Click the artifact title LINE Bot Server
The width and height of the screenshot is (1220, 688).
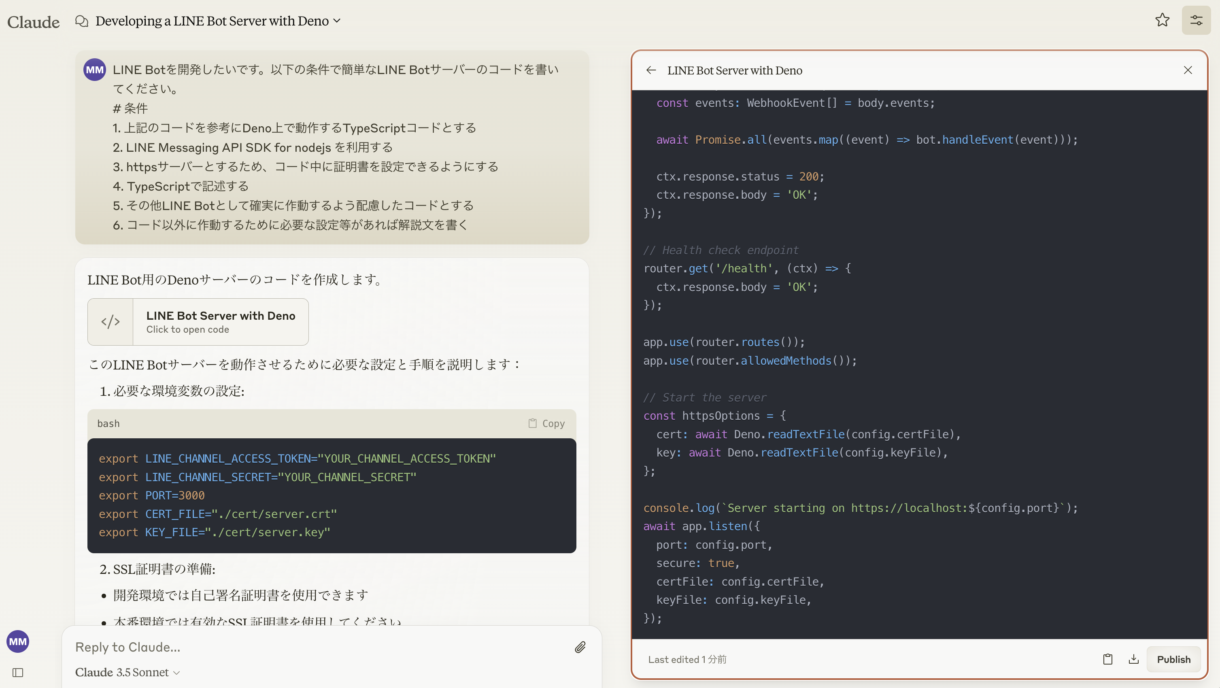[x=734, y=70]
